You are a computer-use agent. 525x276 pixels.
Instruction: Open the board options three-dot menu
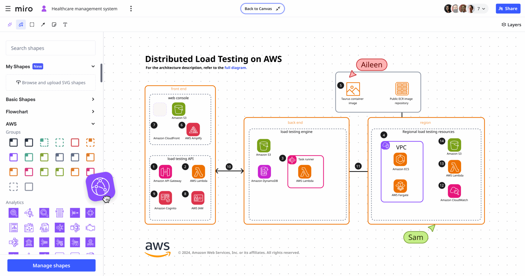(131, 8)
